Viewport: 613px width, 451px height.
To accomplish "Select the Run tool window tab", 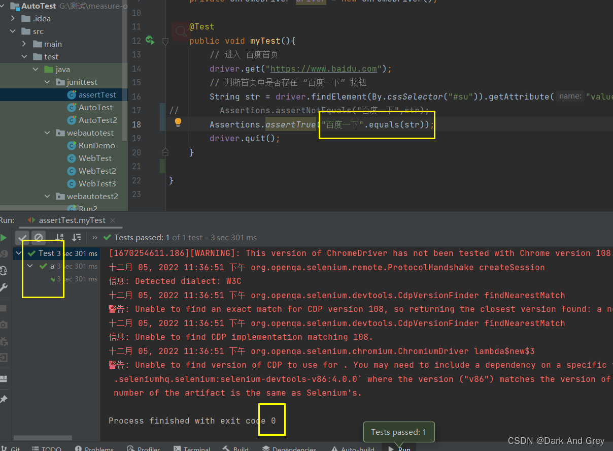I will [399, 448].
